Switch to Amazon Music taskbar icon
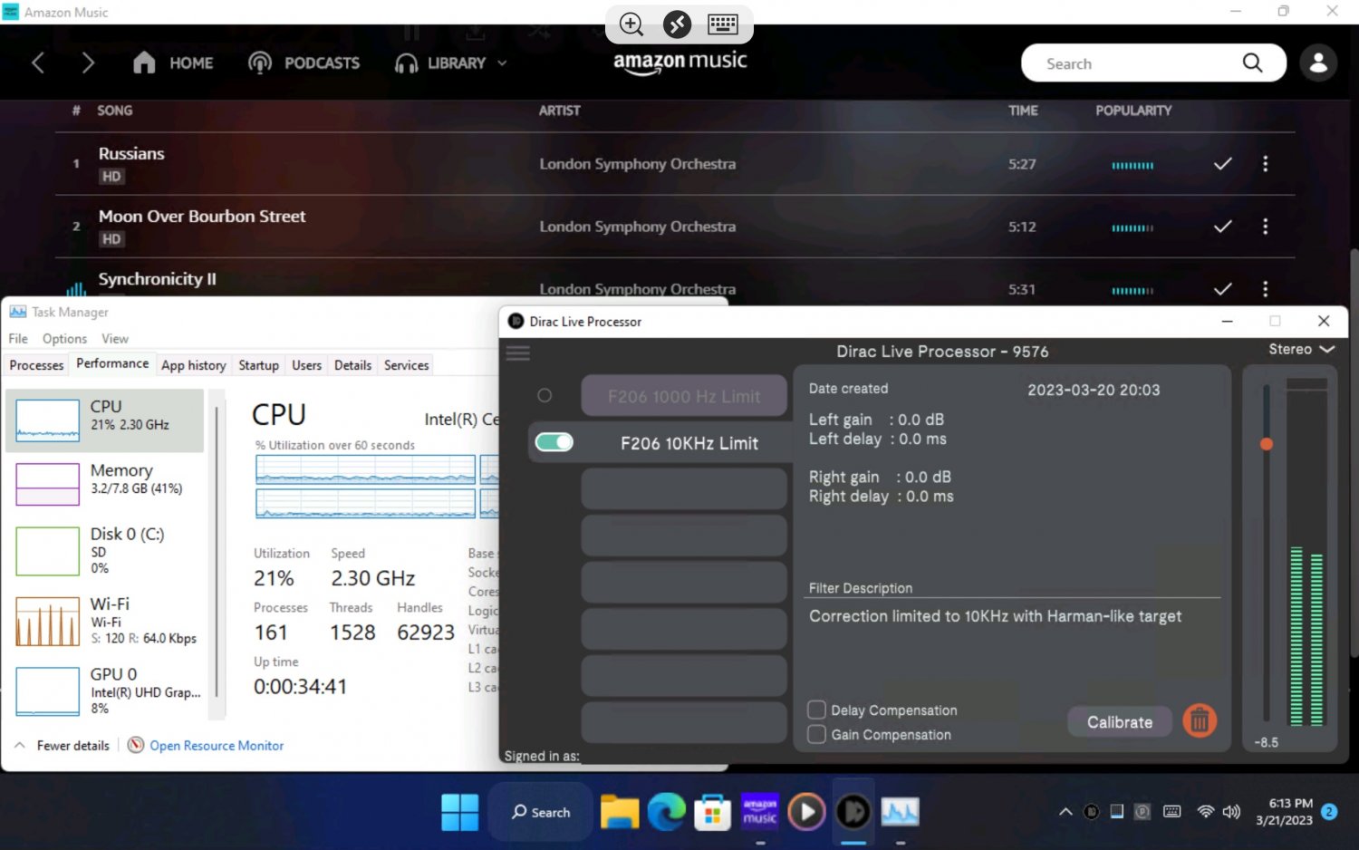 (x=760, y=812)
